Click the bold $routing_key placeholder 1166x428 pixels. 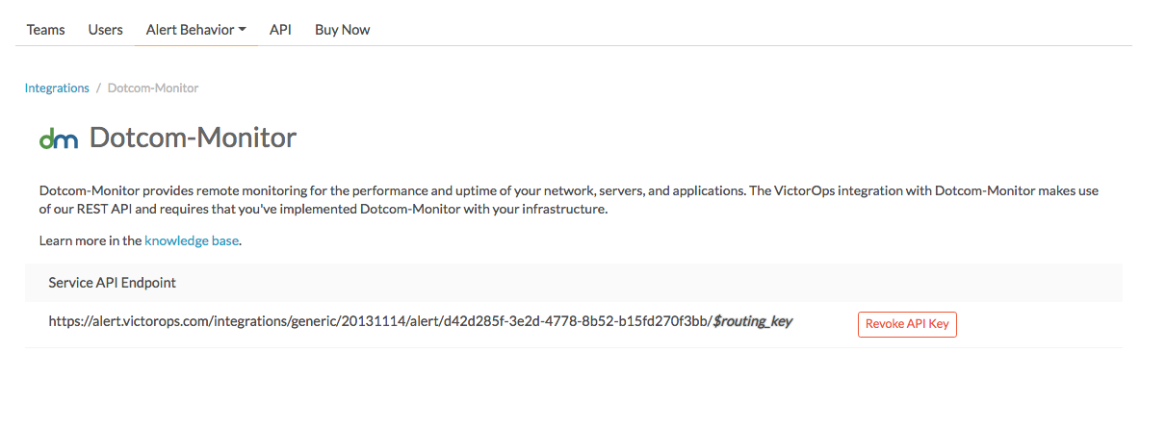point(753,322)
